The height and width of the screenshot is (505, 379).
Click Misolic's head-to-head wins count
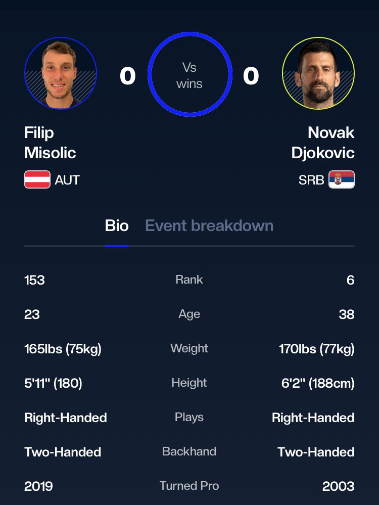127,76
